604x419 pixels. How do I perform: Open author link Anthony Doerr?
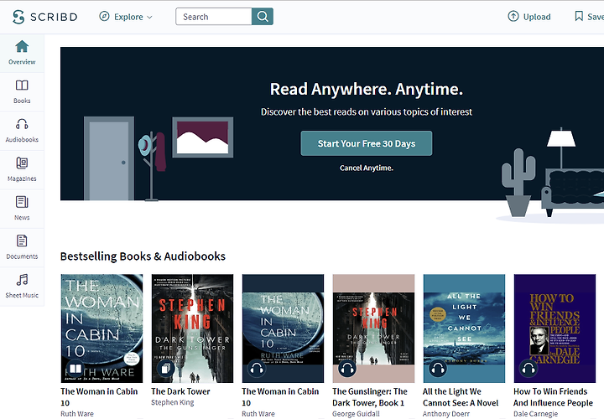[x=446, y=414]
